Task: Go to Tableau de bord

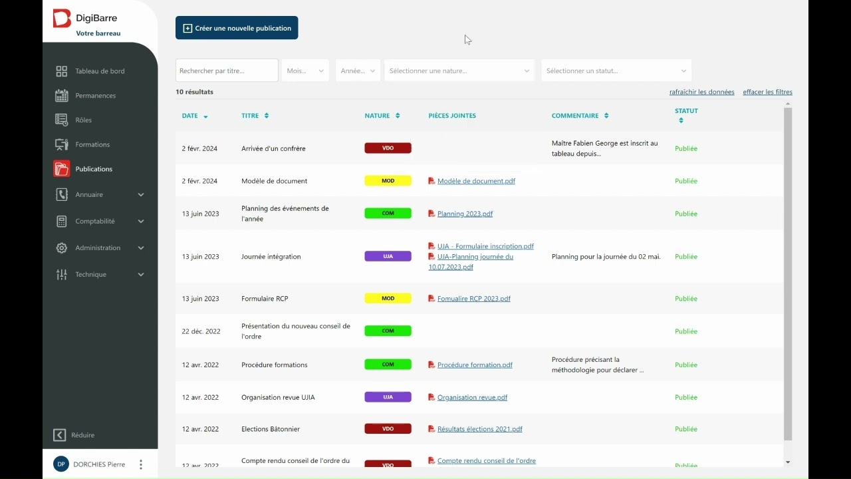Action: coord(100,71)
